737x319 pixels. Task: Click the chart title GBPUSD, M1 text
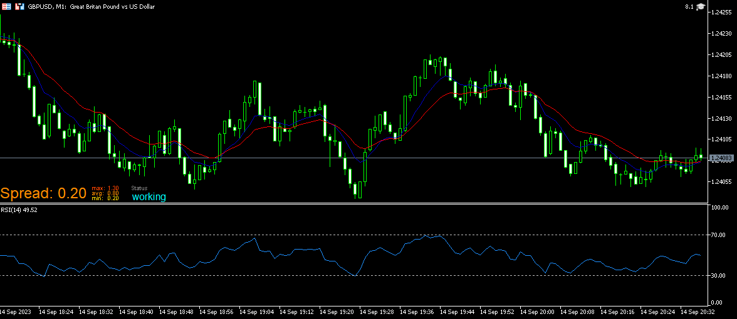[48, 6]
